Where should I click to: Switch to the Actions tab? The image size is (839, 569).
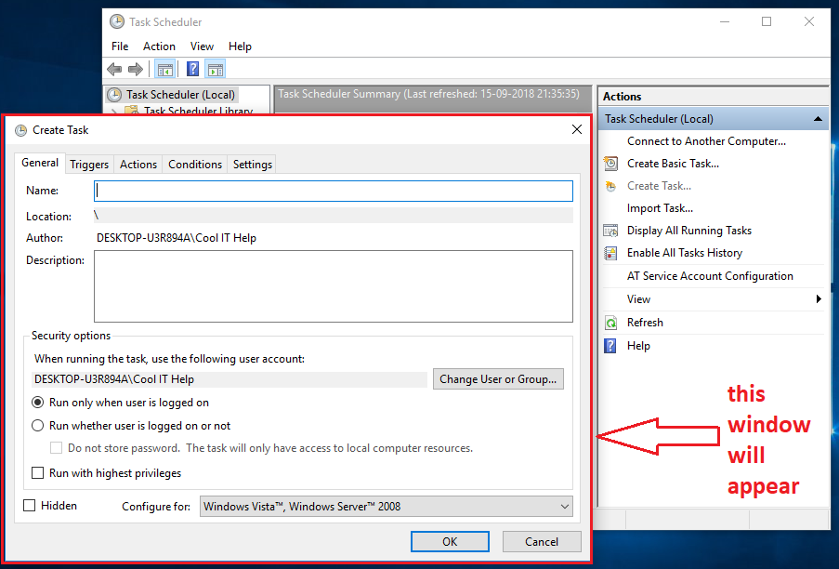[x=138, y=165]
